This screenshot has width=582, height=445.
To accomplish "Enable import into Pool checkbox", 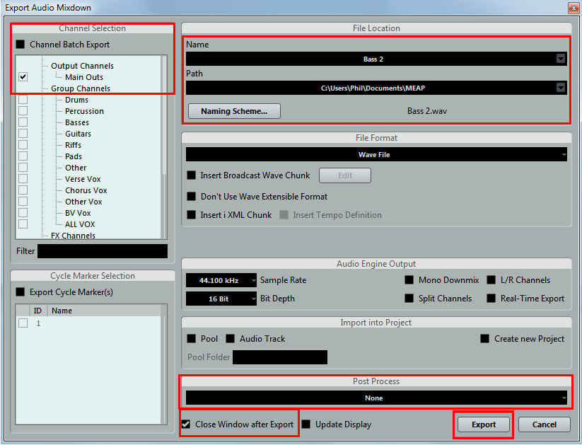I will tap(192, 338).
